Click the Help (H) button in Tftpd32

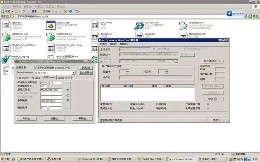[82, 119]
